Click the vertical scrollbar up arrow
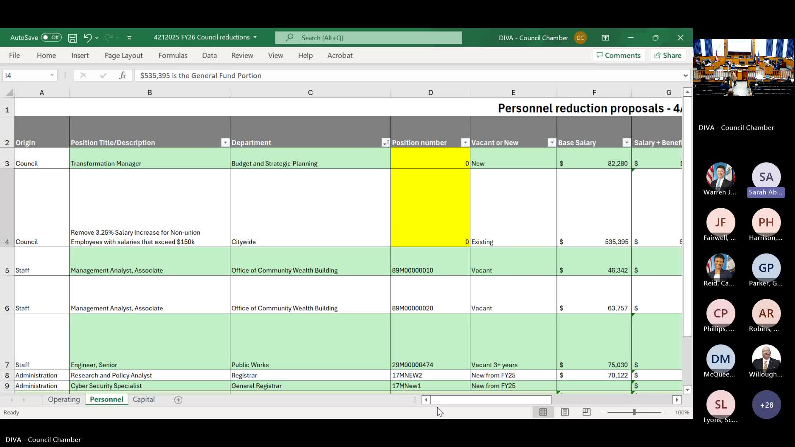Viewport: 795px width, 447px height. pos(687,92)
